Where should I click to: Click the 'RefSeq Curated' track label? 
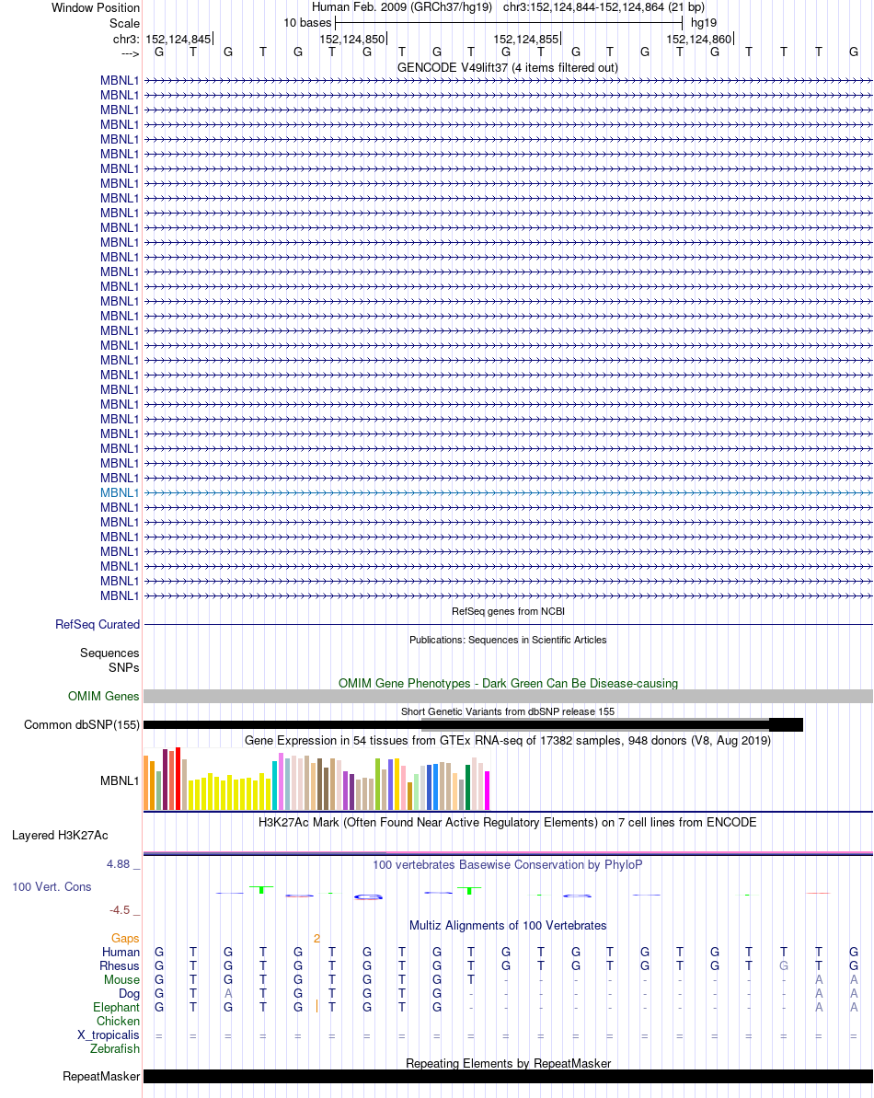[x=98, y=625]
